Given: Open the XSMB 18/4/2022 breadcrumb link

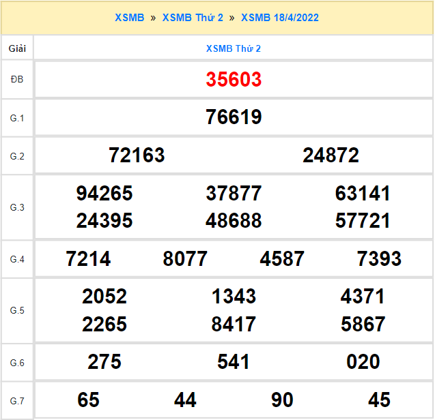Looking at the screenshot, I should point(280,18).
